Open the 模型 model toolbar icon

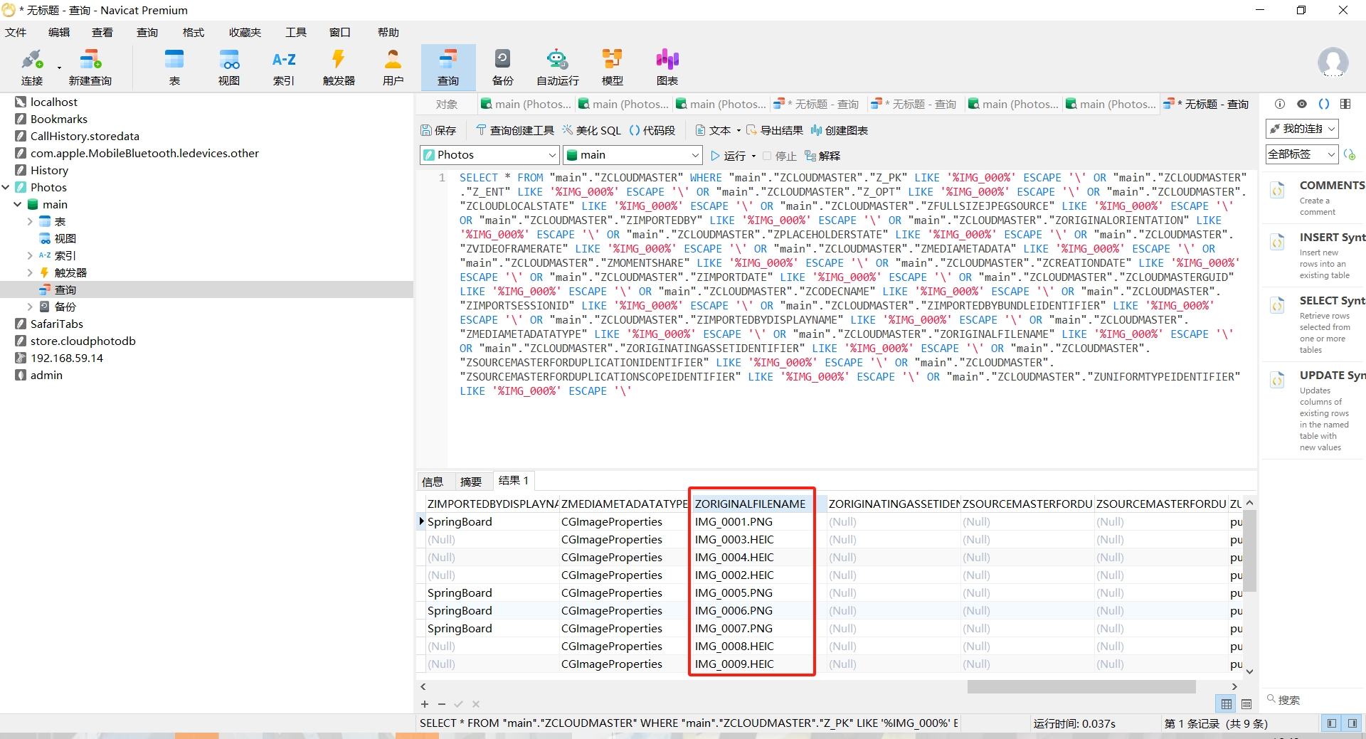click(x=613, y=68)
